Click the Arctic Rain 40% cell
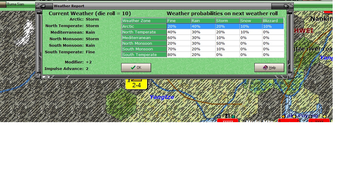This screenshot has width=344, height=193. (203, 26)
